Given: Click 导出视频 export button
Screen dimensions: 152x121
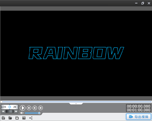Looking at the screenshot, I should tap(138, 117).
